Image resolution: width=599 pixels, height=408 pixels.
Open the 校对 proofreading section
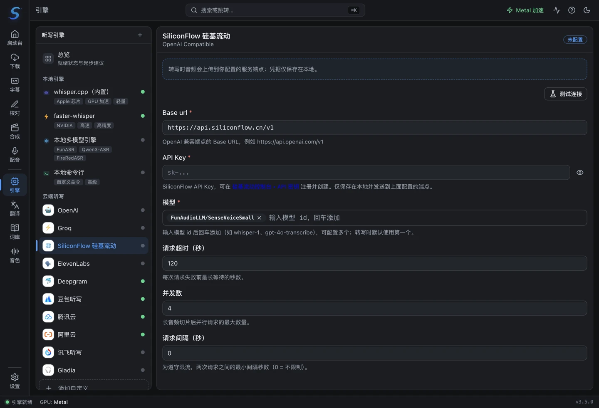pyautogui.click(x=15, y=108)
